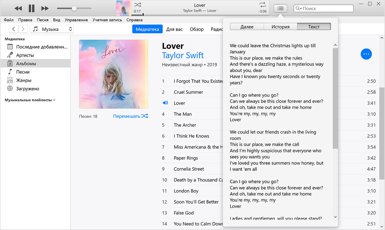Open the Управление menu
Viewport: 385px width, 230px height.
[x=76, y=20]
